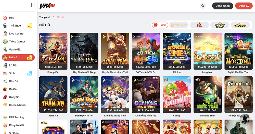Open Hot category in sidebar
Screen dimensions: 255x134
tap(18, 18)
